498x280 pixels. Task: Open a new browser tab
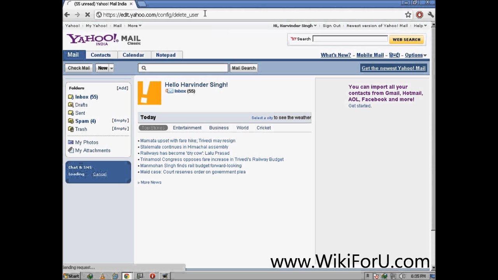(142, 4)
